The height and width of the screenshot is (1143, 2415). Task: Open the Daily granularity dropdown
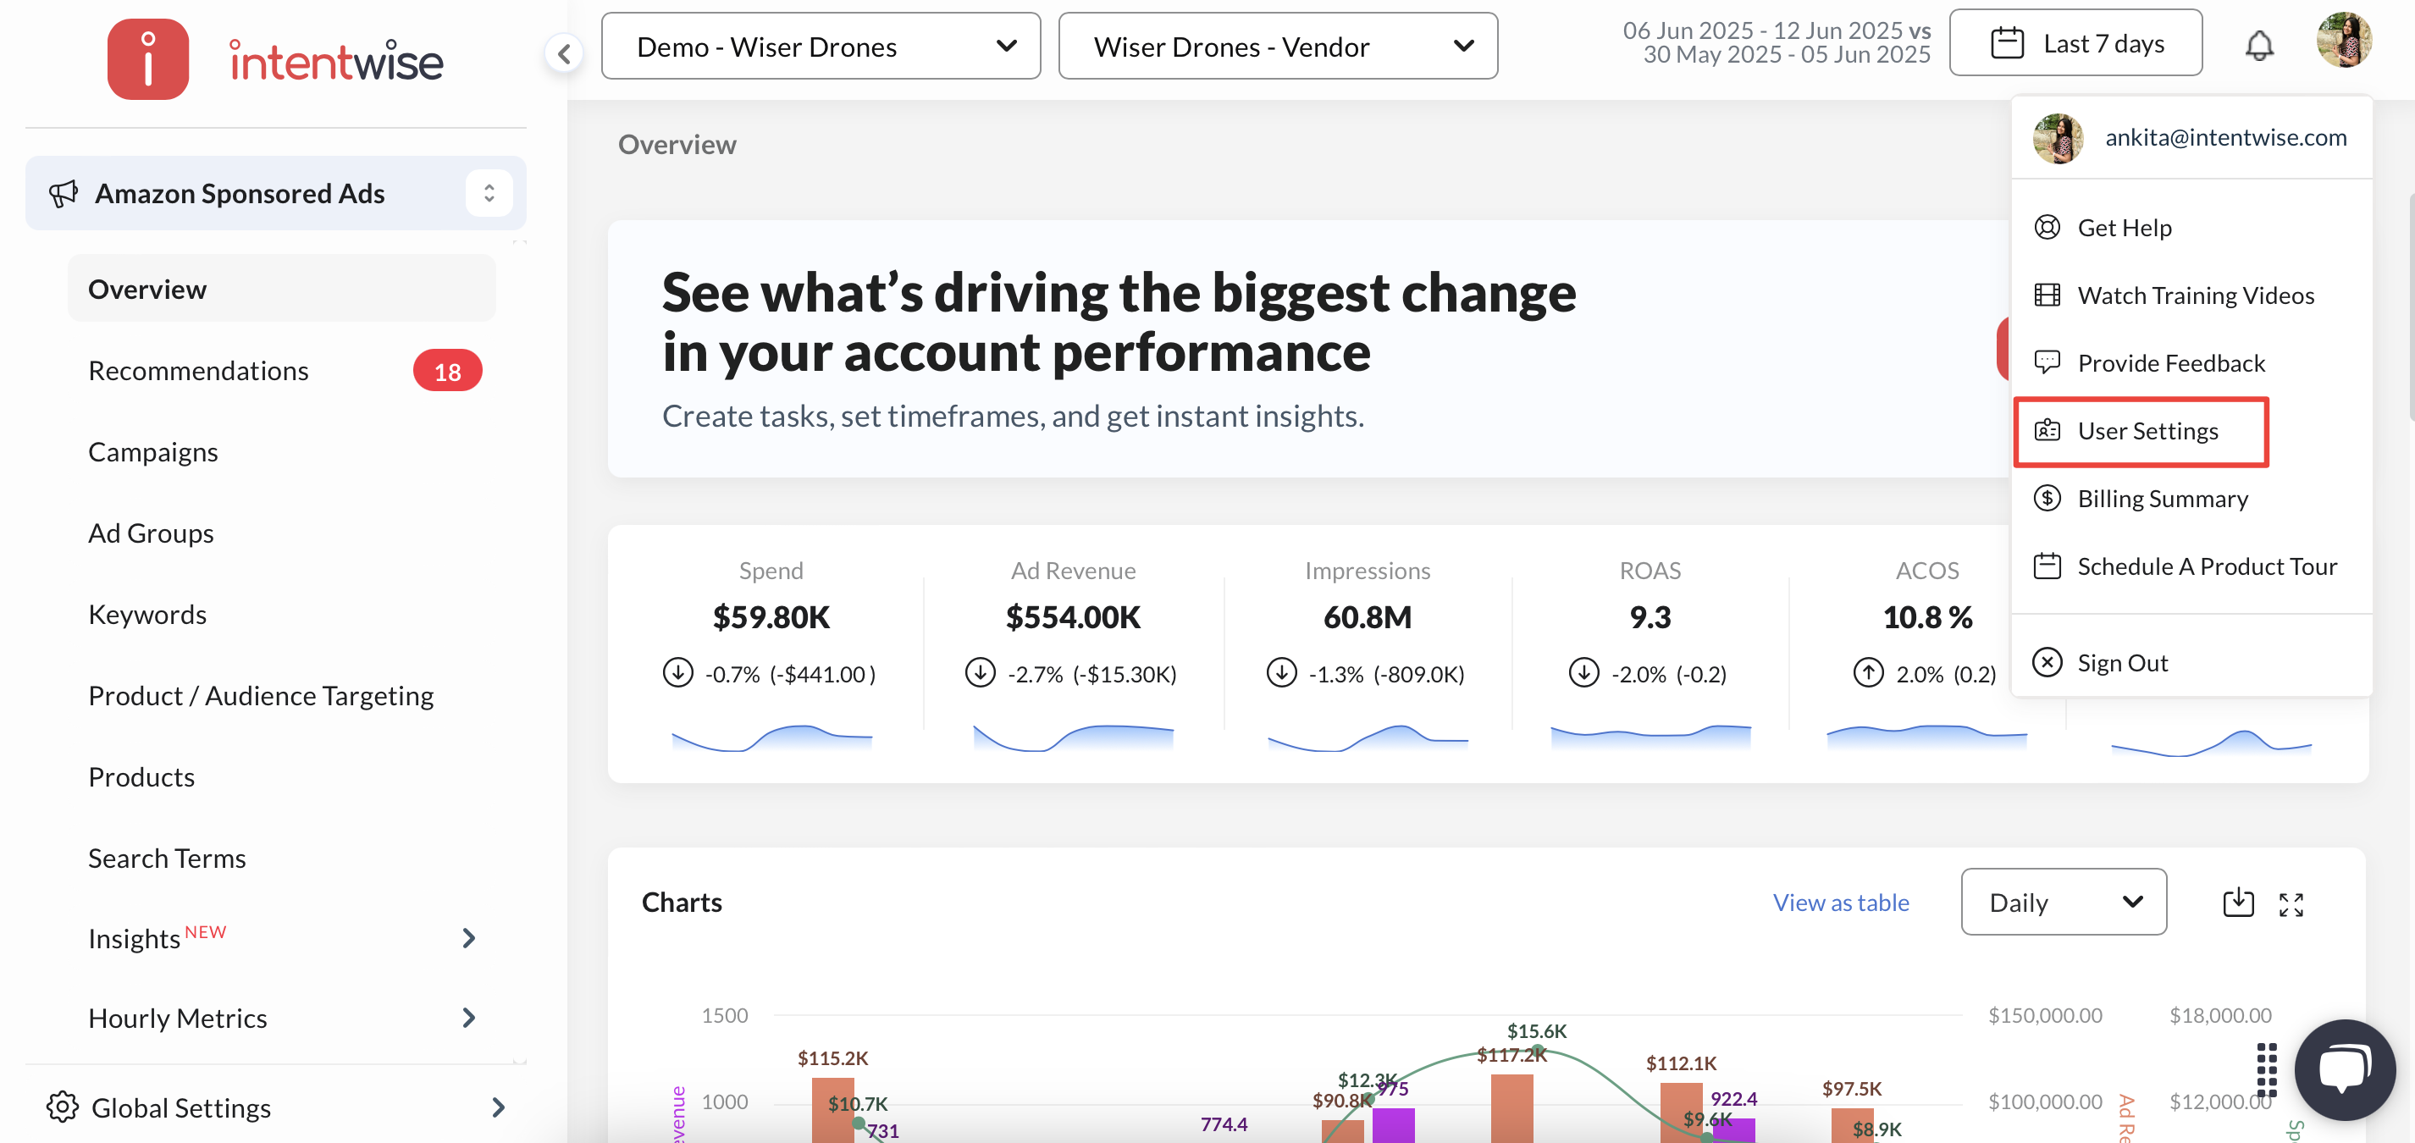(x=2064, y=902)
